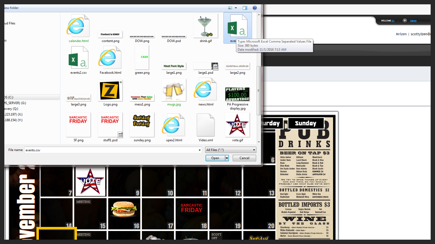Image resolution: width=435 pixels, height=244 pixels.
Task: Select Facebook.html file icon
Action: click(110, 57)
